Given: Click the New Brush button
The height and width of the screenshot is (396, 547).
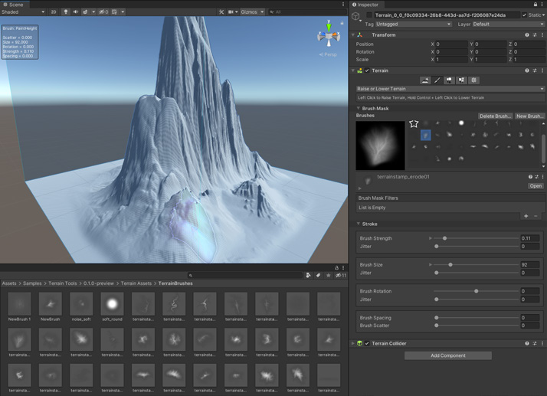Looking at the screenshot, I should click(x=529, y=116).
